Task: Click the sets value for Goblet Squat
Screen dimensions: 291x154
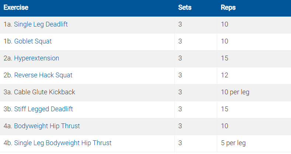Action: click(x=180, y=41)
